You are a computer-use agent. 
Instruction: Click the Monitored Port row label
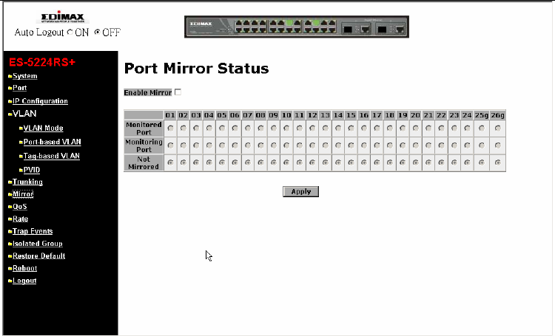[x=144, y=128]
